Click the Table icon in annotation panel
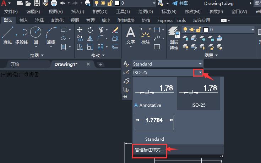Viewport: 261px width, 163px height. click(157, 47)
